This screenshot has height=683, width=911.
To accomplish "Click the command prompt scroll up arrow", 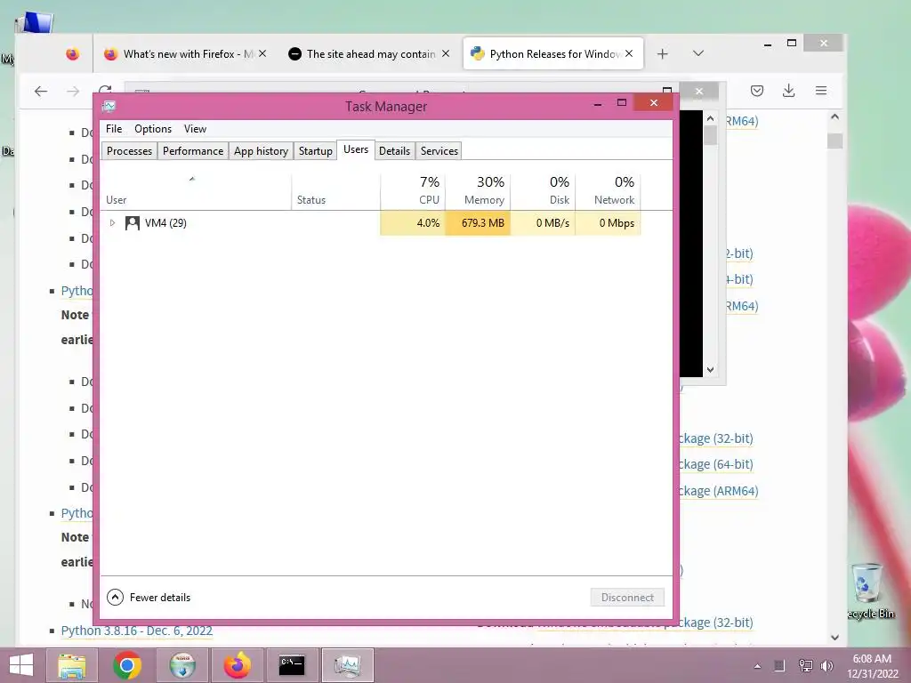I will (x=710, y=118).
